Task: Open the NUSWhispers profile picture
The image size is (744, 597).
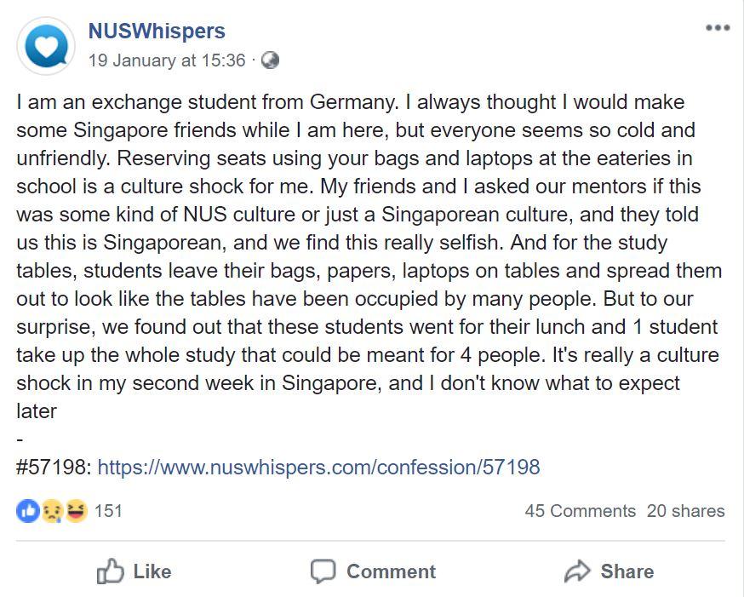Action: 45,46
